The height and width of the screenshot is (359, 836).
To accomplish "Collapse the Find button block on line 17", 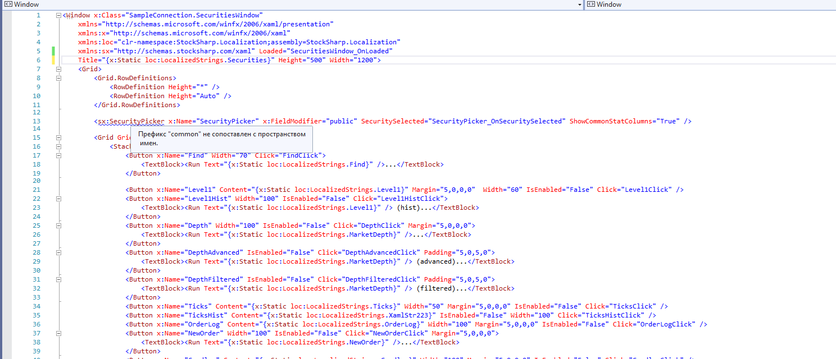I will click(x=58, y=155).
